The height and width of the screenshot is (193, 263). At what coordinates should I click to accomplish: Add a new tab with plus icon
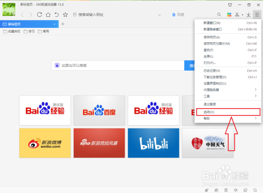click(x=63, y=24)
